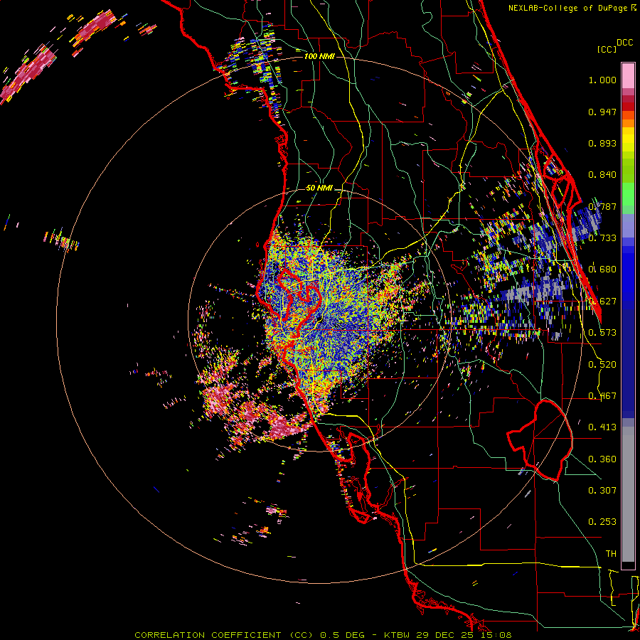640x640 pixels.
Task: Click the DCC product label
Action: [x=624, y=43]
